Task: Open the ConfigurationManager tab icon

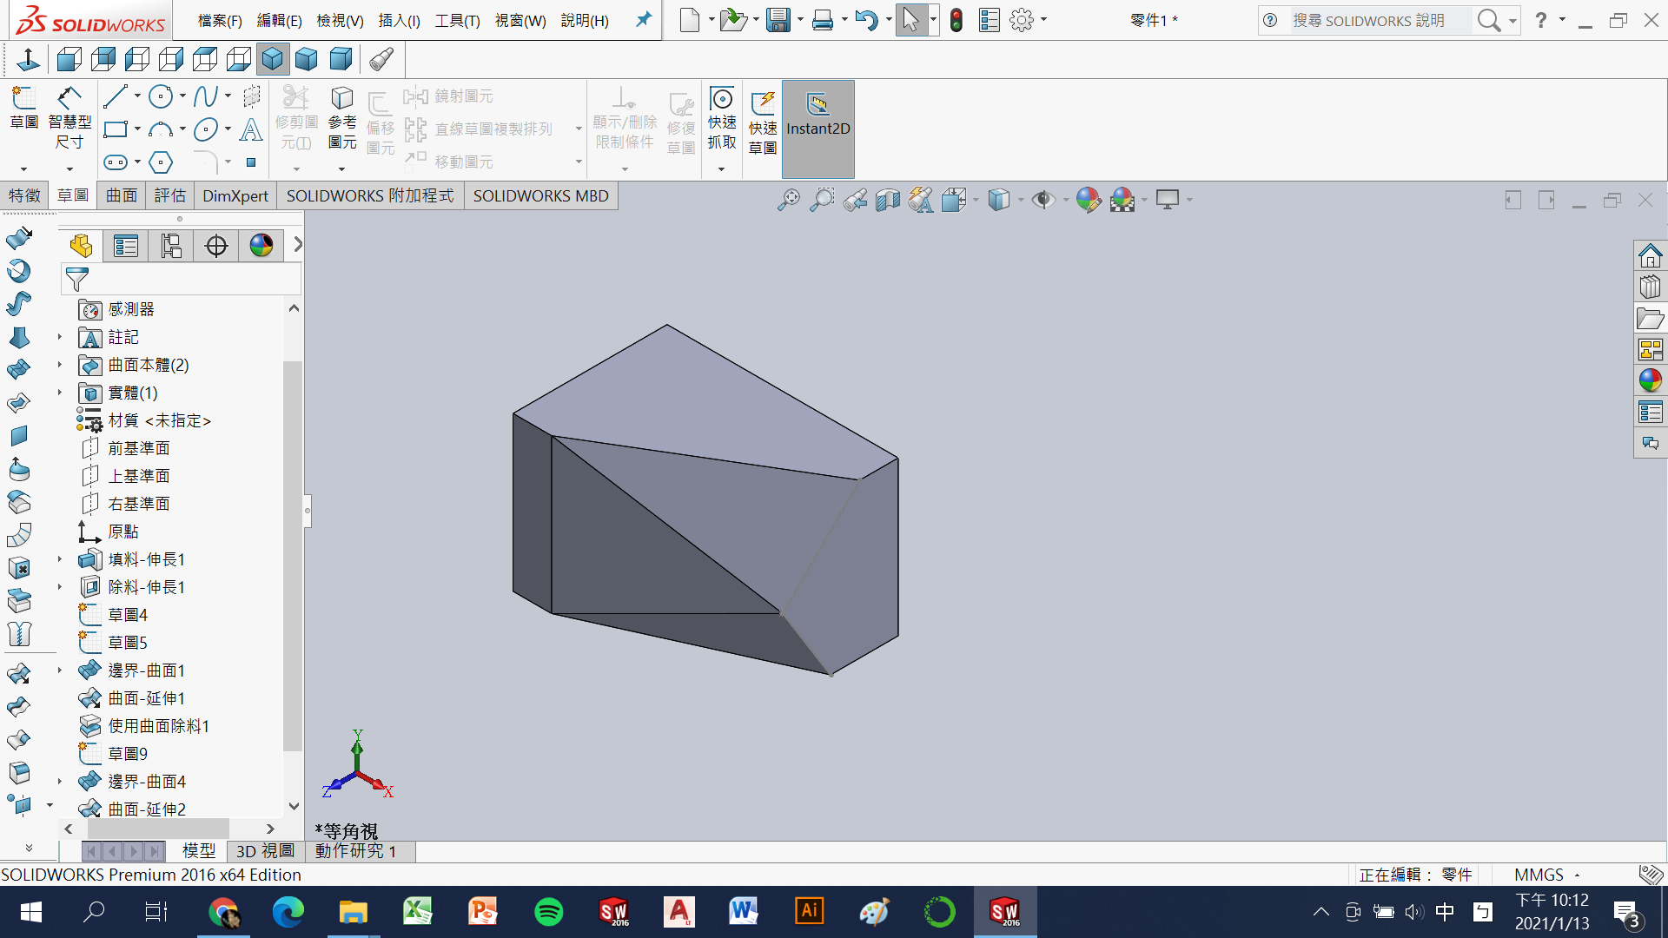Action: point(171,246)
